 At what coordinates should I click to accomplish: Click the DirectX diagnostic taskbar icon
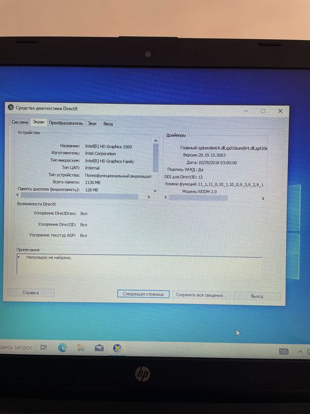click(117, 348)
